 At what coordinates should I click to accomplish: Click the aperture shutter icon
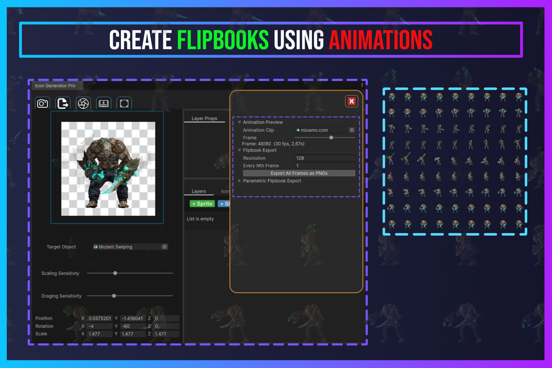[83, 103]
